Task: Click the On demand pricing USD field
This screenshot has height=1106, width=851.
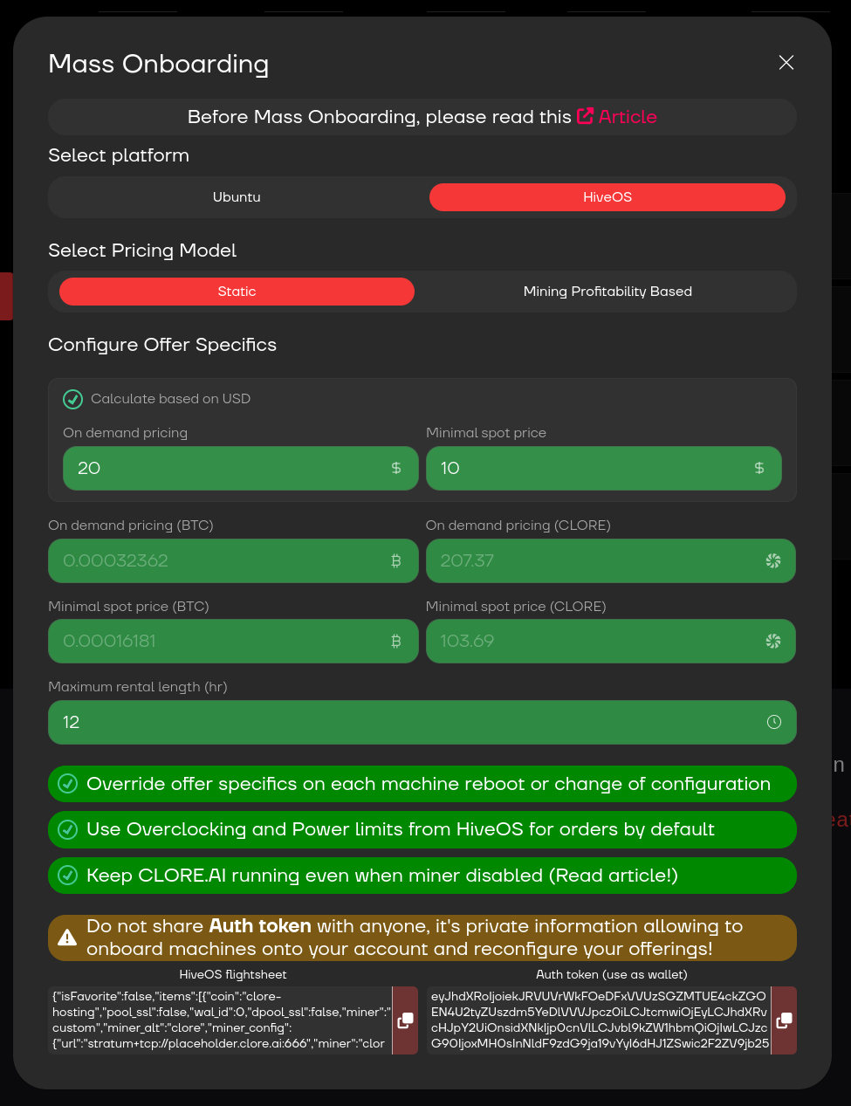Action: tap(227, 468)
